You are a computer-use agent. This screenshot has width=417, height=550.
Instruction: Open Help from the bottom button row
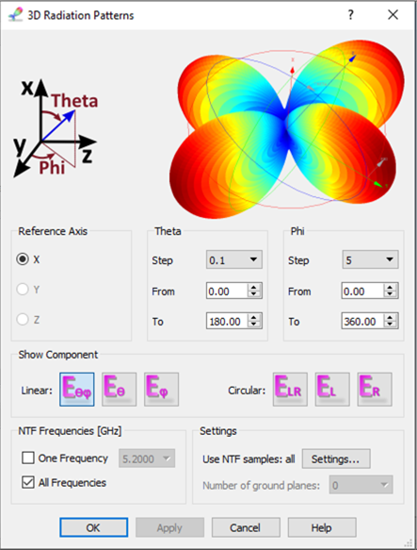(322, 527)
